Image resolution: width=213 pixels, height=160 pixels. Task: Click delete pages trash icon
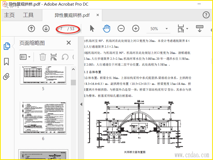click(43, 57)
